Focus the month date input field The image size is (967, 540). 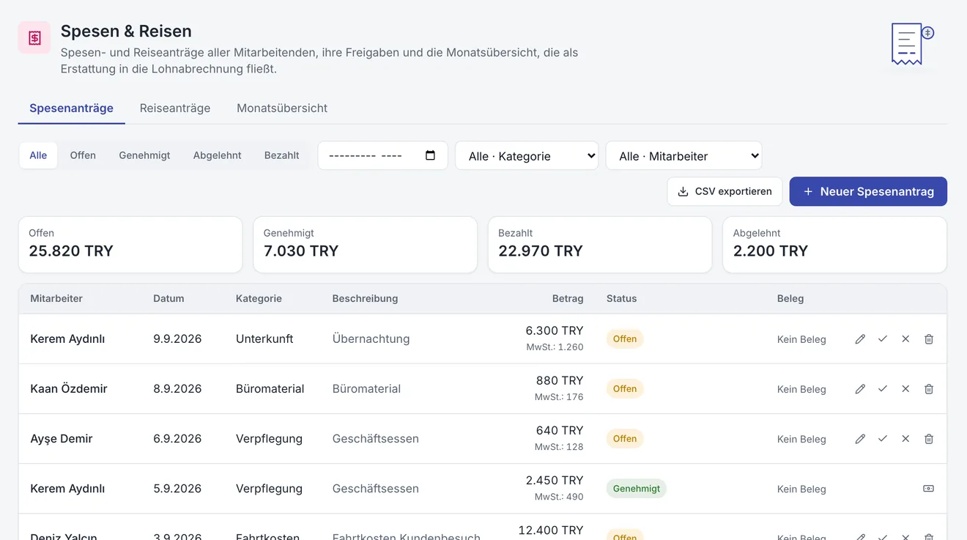pyautogui.click(x=382, y=156)
